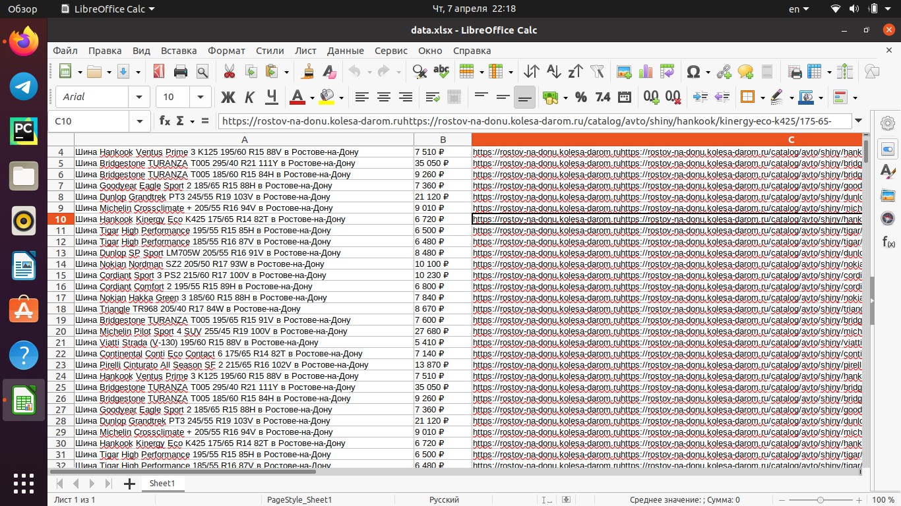Screen dimensions: 901x506
Task: Sort Ascending A-Z icon
Action: (553, 72)
